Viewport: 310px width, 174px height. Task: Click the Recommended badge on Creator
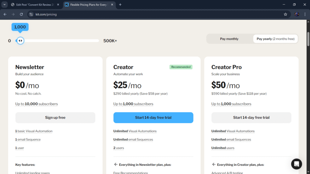(181, 67)
